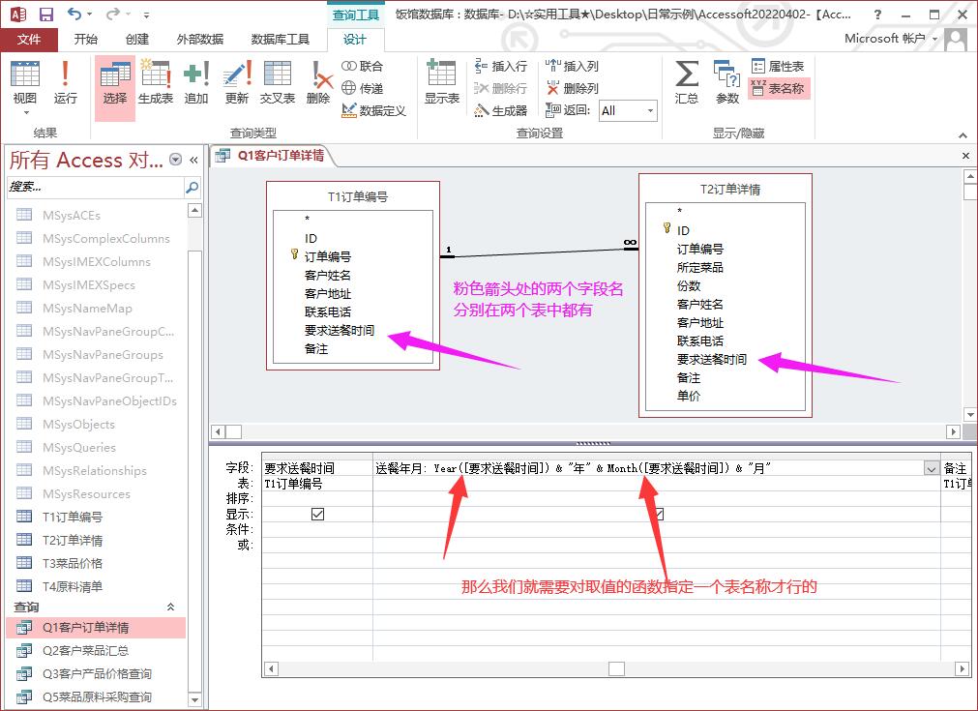978x711 pixels.
Task: Click the table pane horizontal scroll left arrow
Action: pos(218,431)
